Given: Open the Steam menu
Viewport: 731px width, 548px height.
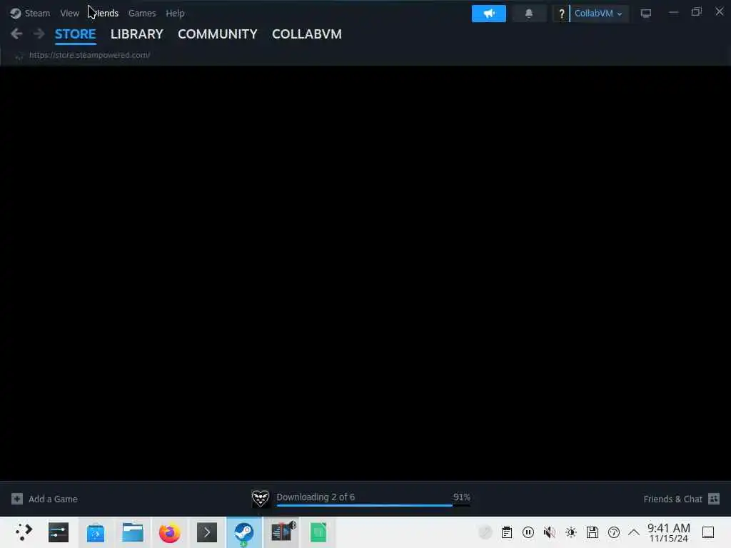Looking at the screenshot, I should click(x=37, y=13).
